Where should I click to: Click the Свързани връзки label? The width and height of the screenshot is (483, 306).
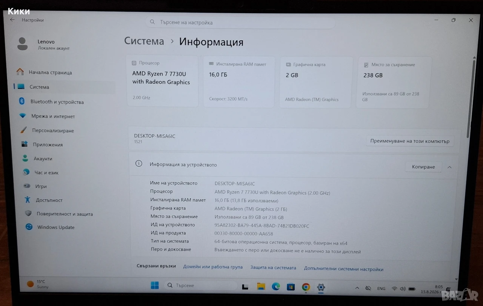pos(156,266)
